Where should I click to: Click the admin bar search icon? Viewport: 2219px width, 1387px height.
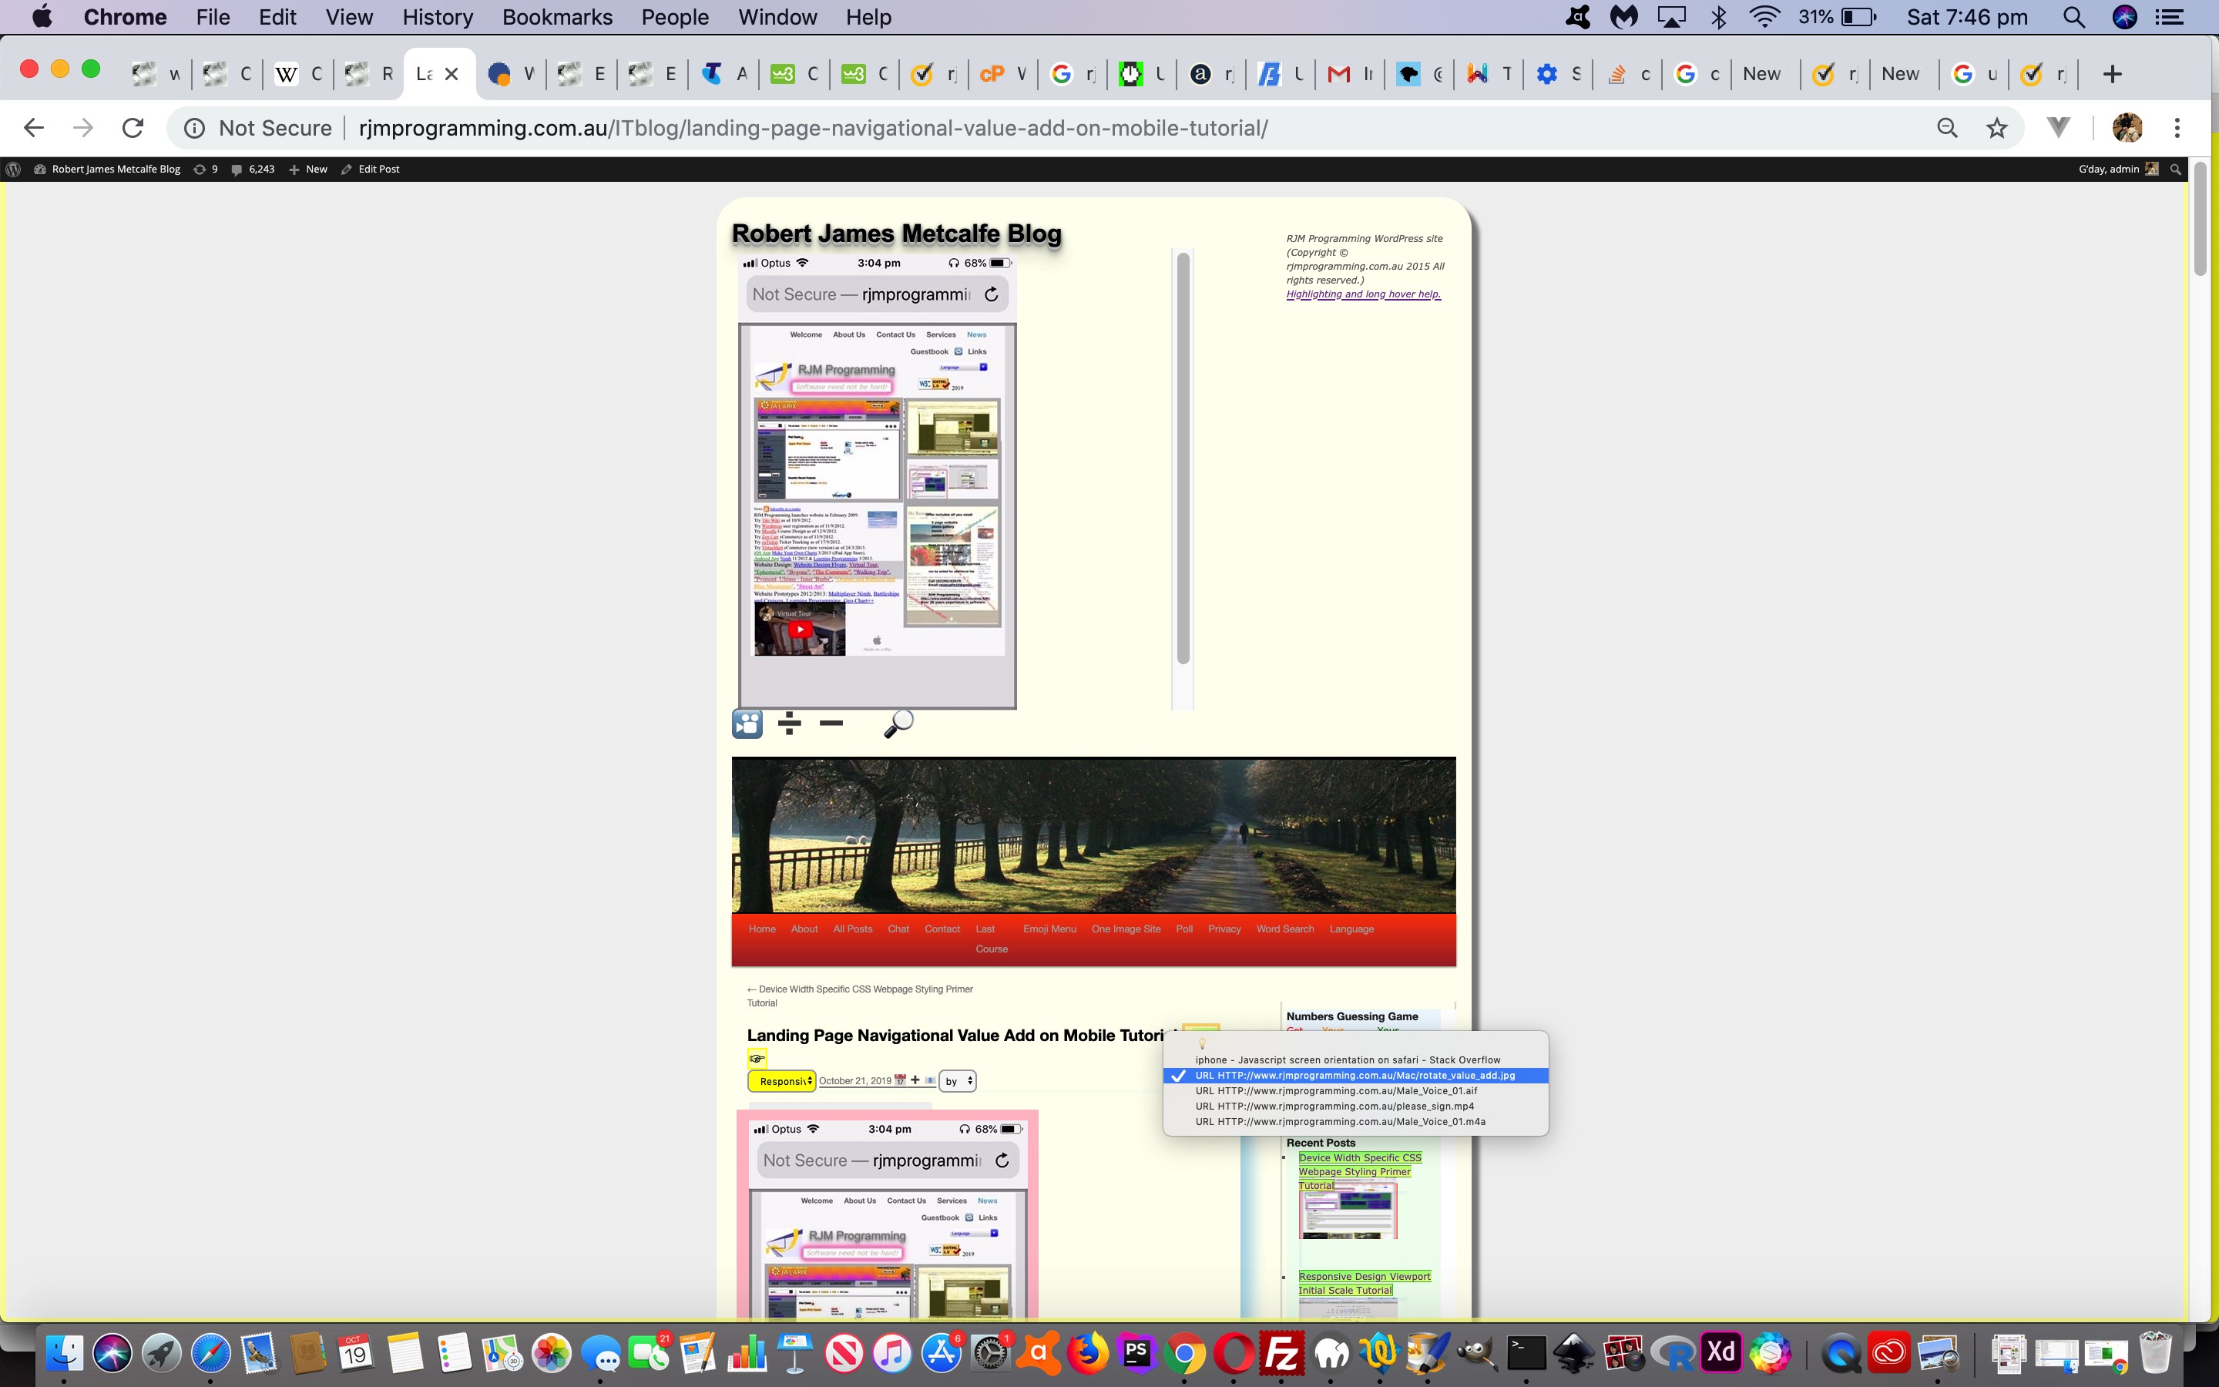[x=2176, y=169]
